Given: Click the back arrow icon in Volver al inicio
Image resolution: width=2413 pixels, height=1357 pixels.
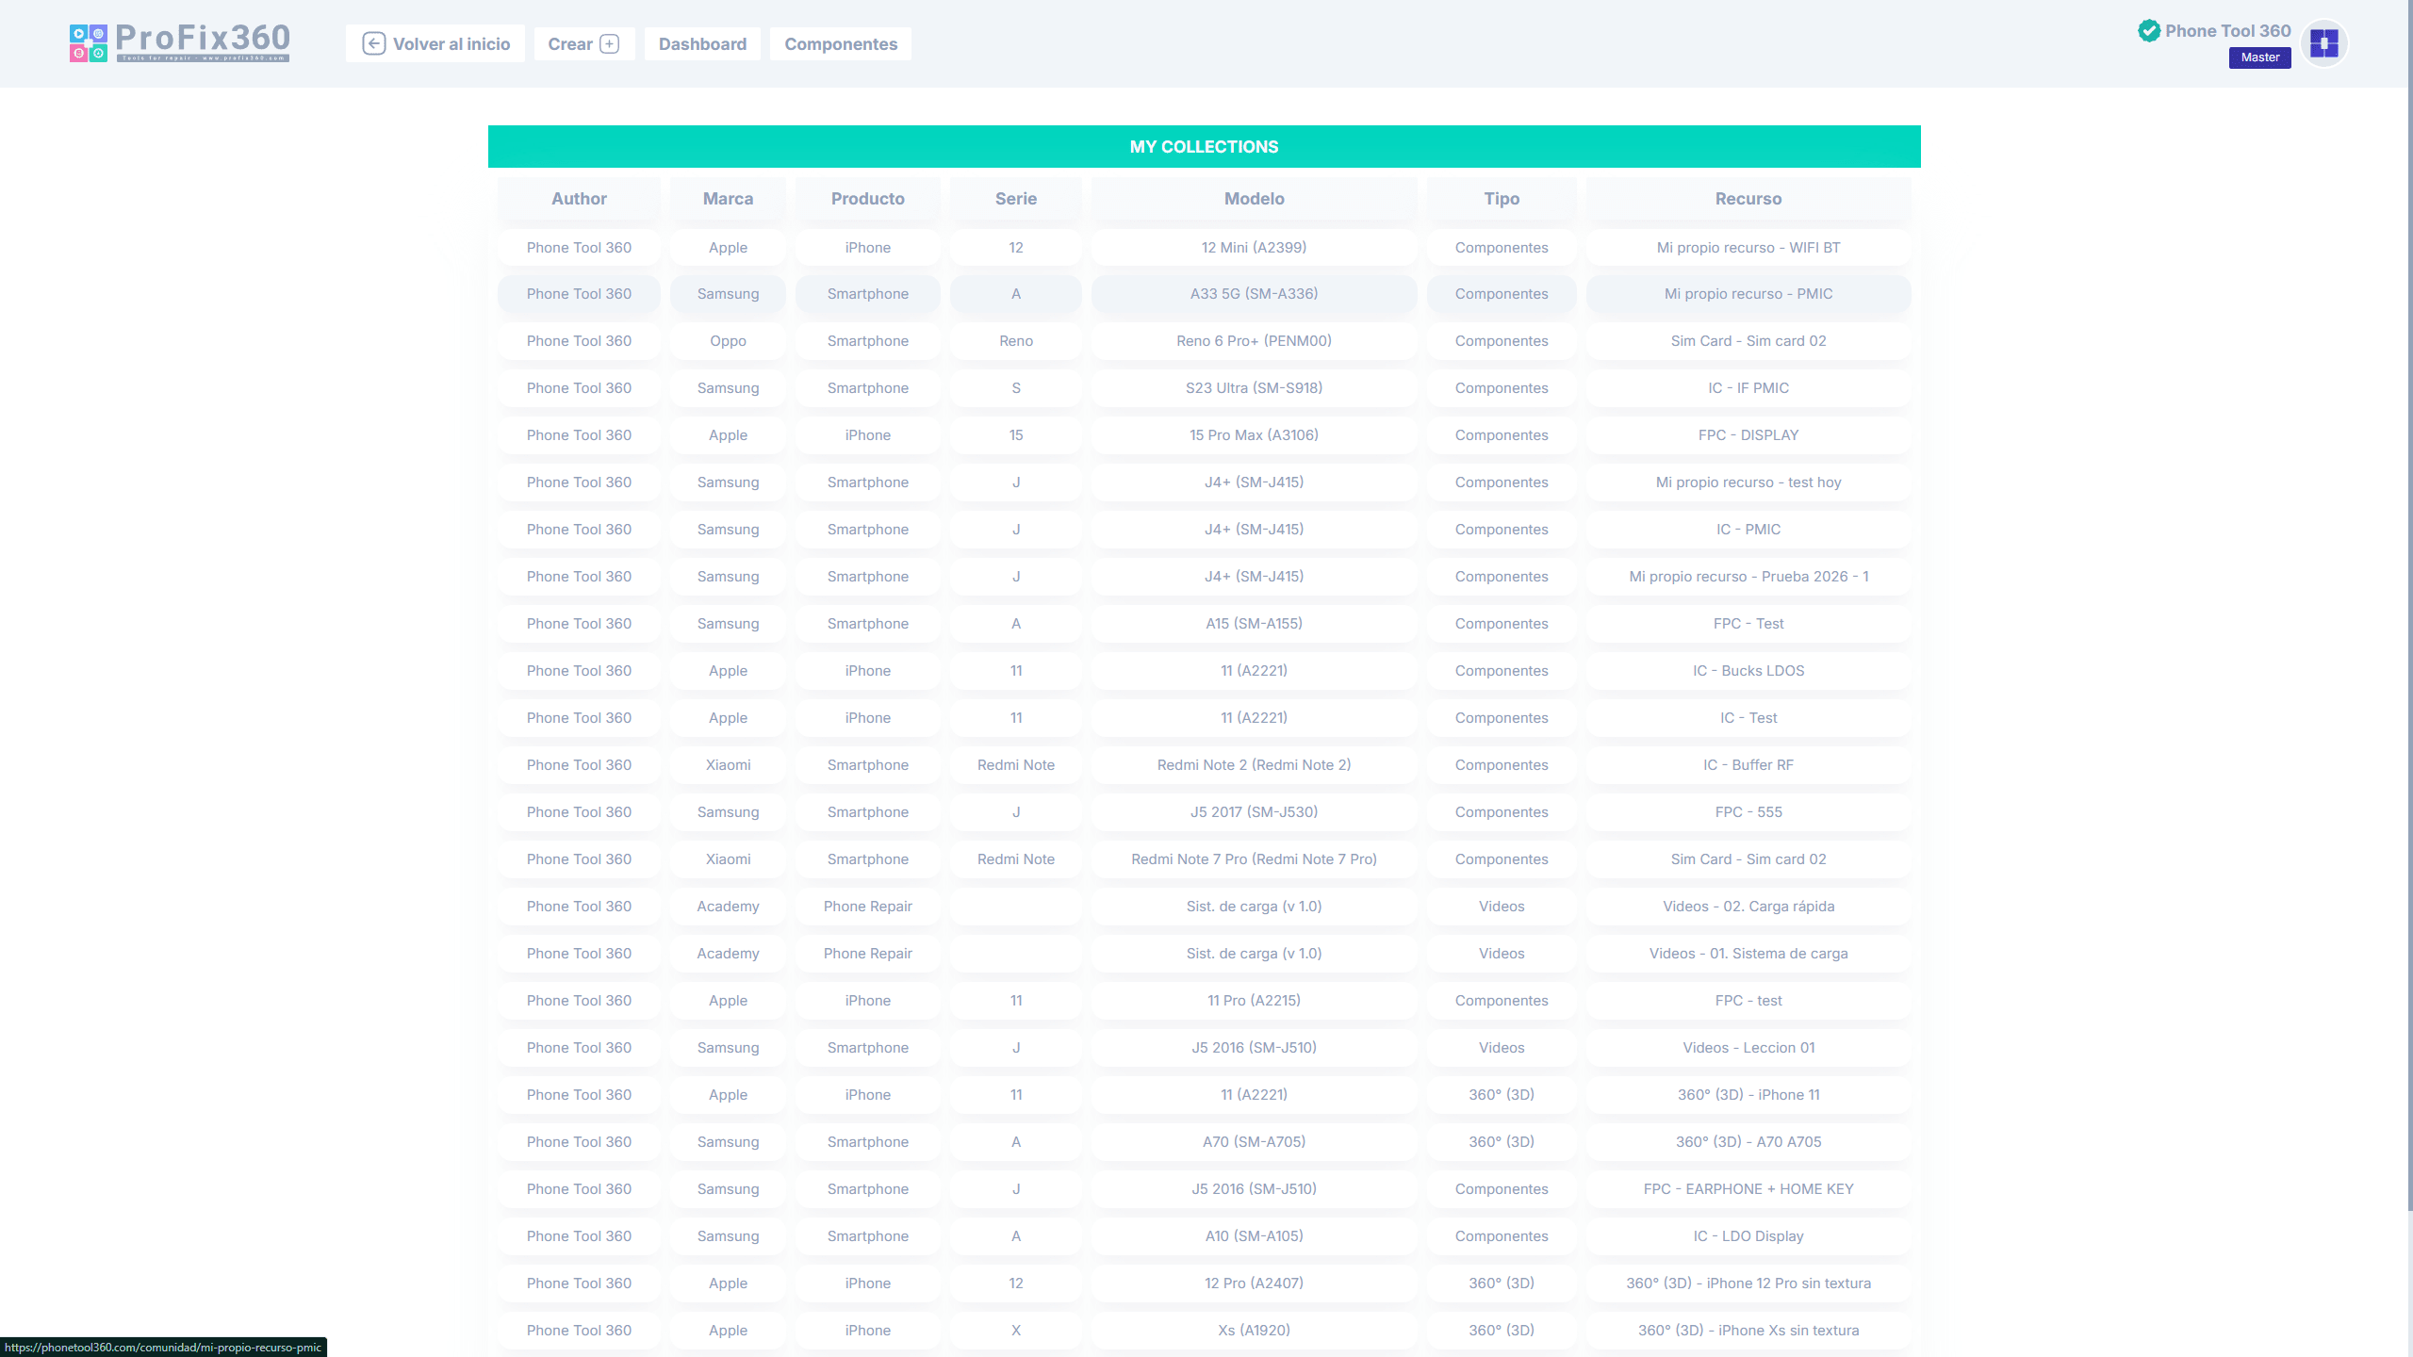Looking at the screenshot, I should click(x=373, y=44).
